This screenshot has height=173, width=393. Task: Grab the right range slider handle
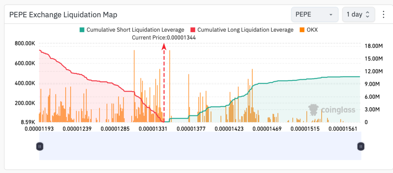point(361,146)
